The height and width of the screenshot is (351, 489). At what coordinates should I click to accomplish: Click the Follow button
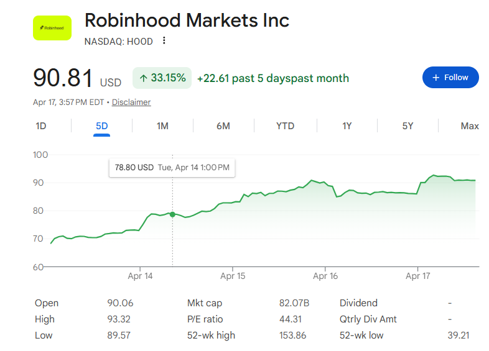coord(450,78)
